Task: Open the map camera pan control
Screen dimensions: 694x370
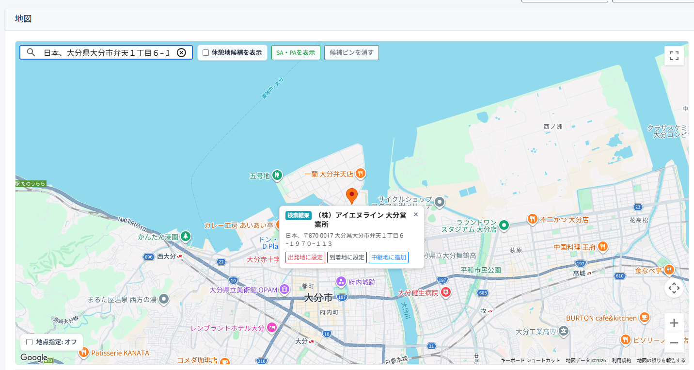Action: point(674,289)
